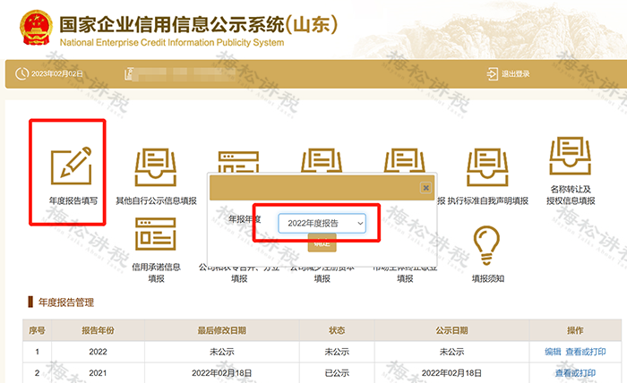Close the 年报年度 dialog with X
Screen dimensions: 627x383
pos(425,188)
